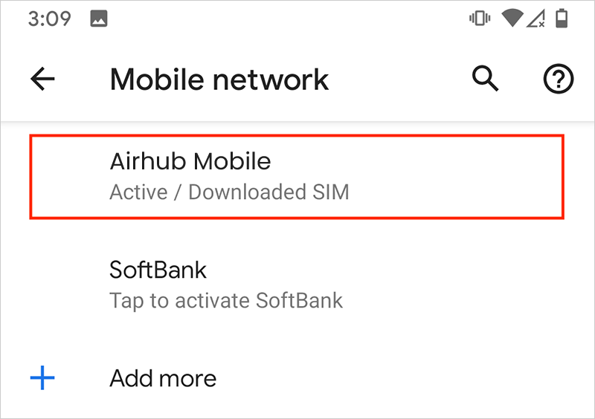595x419 pixels.
Task: Tap the picture notification icon in status bar
Action: (98, 19)
